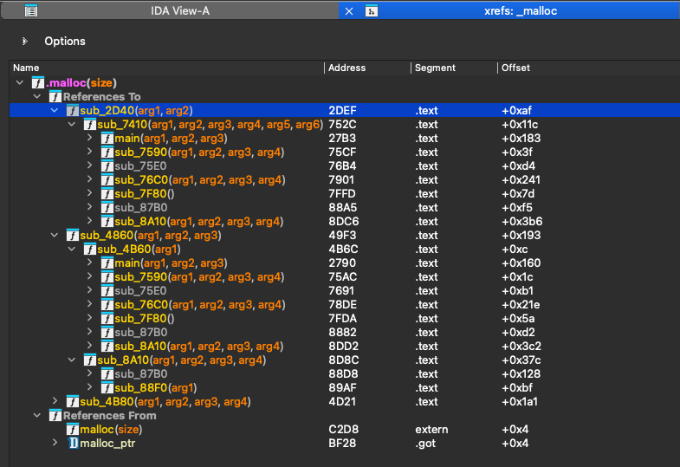Select the extern malloc(size) entry
This screenshot has height=467, width=680.
tap(110, 430)
